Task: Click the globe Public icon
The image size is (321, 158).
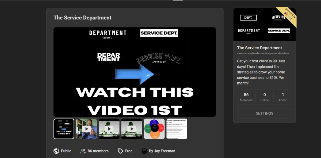Action: point(56,151)
